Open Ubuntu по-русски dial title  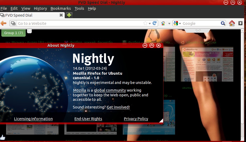201,42
